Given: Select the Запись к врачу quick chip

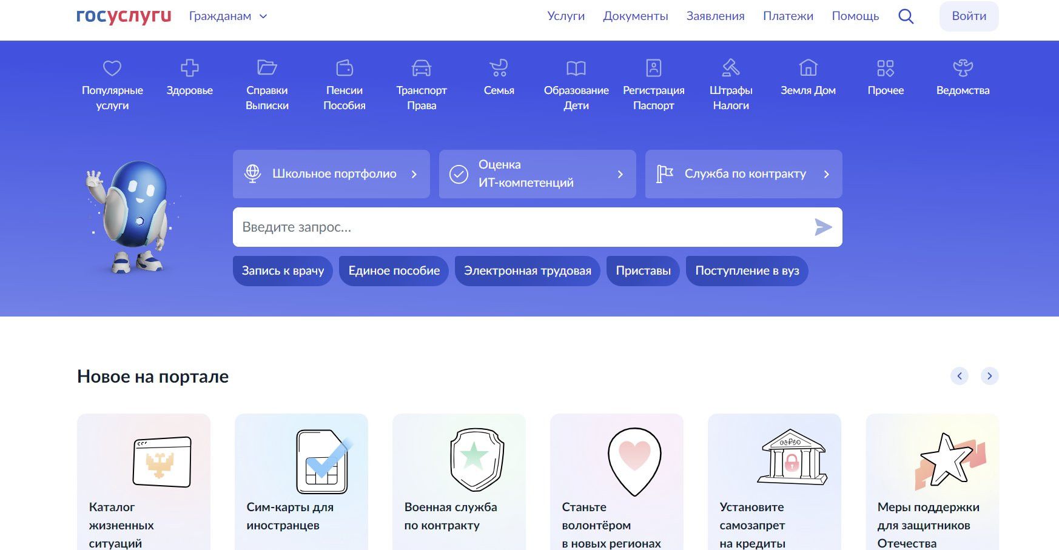Looking at the screenshot, I should 283,270.
